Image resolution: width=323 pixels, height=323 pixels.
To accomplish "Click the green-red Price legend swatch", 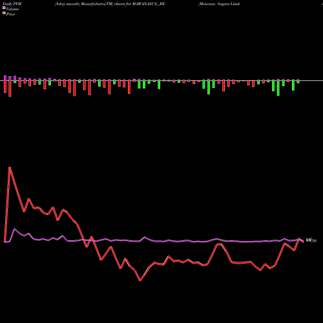I will tap(4, 13).
